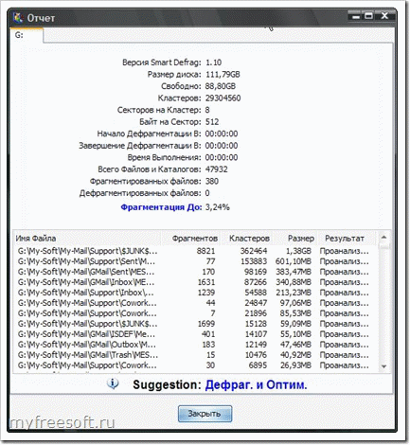410x445 pixels.
Task: Click scrollbar down arrow in file list
Action: click(383, 366)
